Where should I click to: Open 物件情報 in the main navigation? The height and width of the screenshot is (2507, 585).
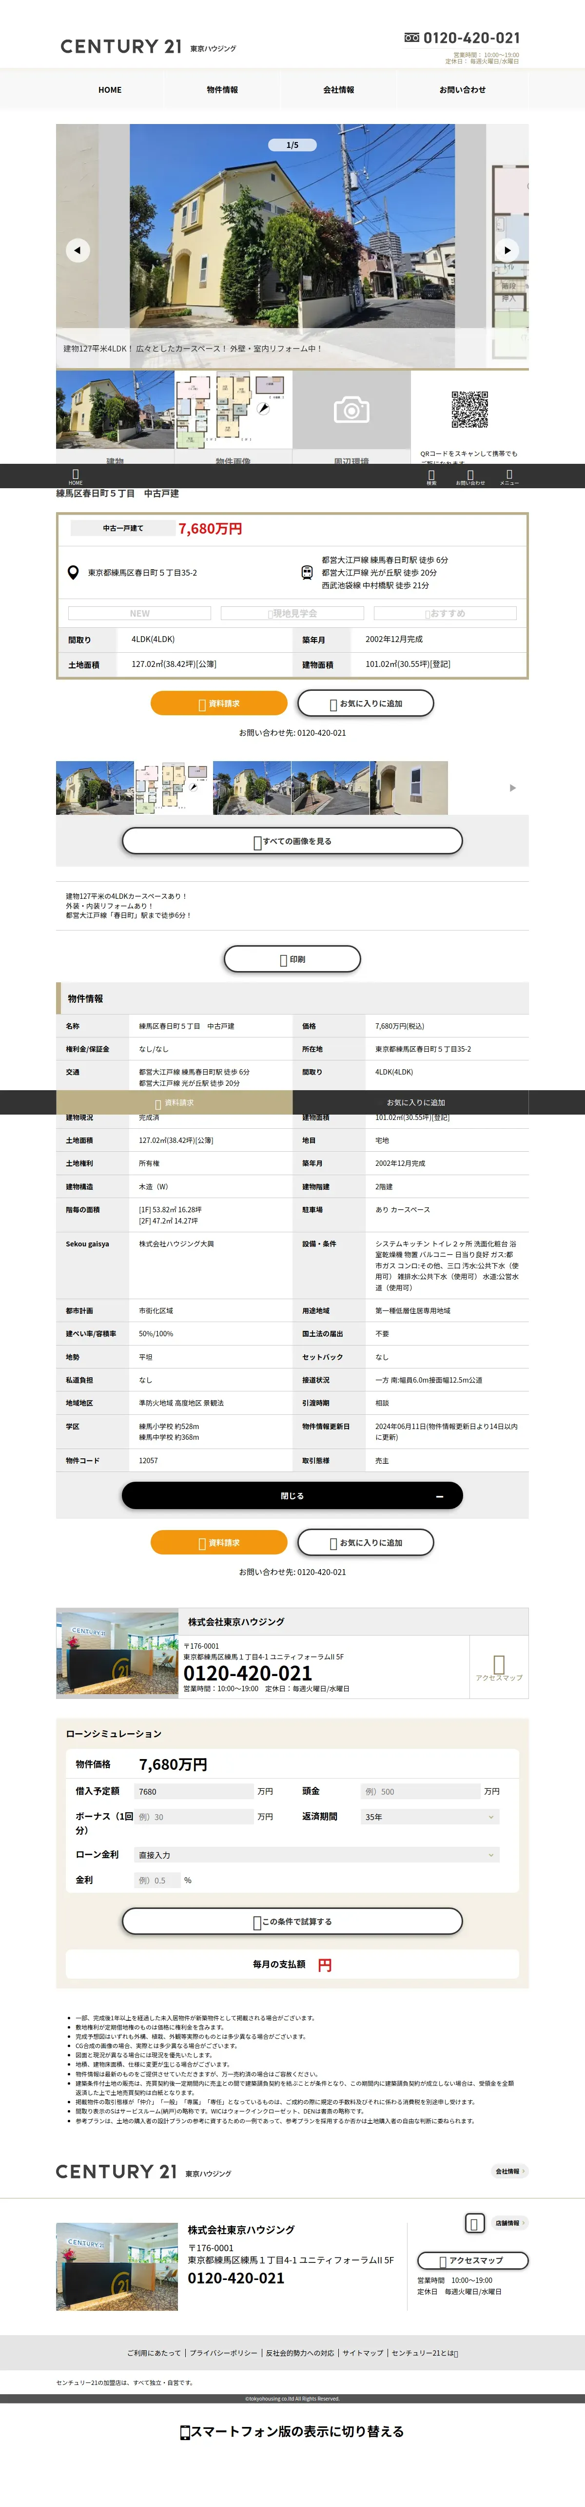point(222,89)
